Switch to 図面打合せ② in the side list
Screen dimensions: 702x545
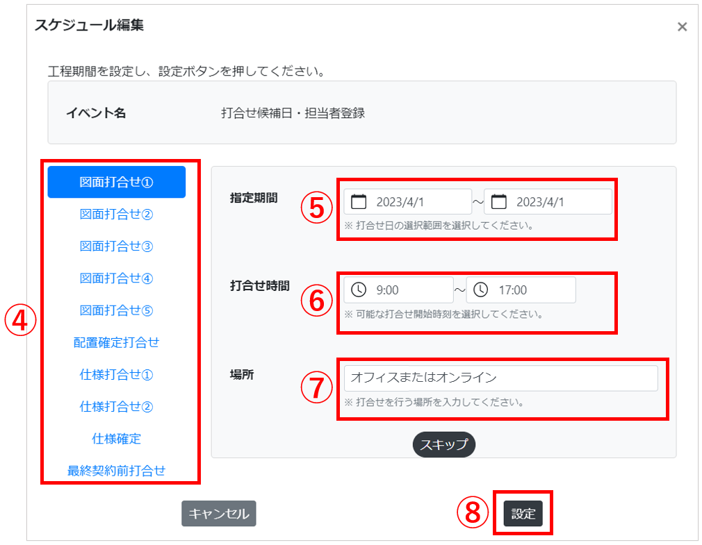(x=116, y=215)
